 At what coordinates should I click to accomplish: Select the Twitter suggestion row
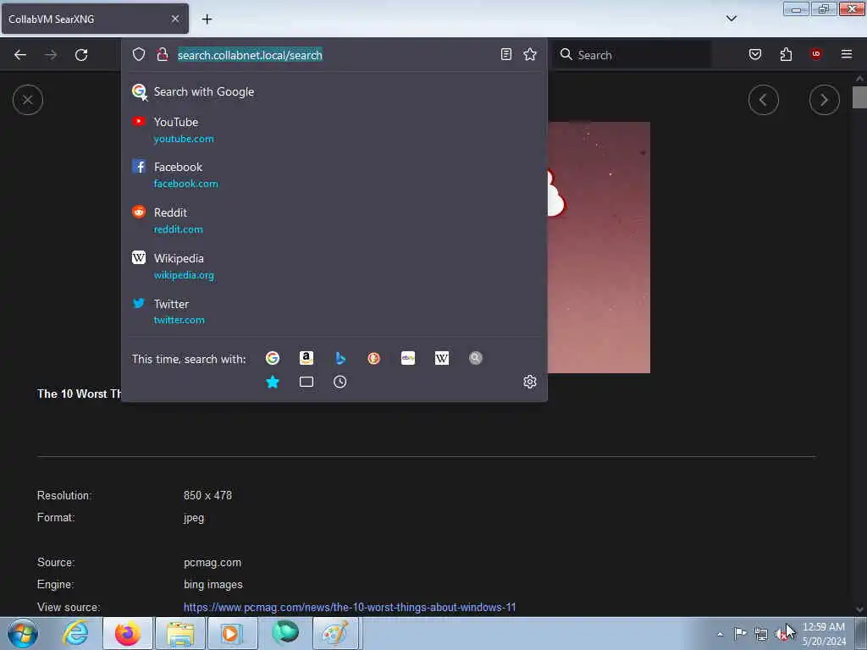(334, 311)
